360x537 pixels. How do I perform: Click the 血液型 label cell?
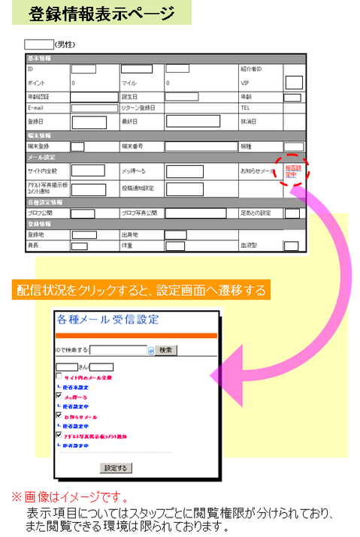pos(249,246)
